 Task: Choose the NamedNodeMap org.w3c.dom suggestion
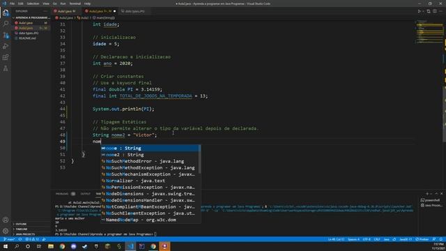[151, 220]
